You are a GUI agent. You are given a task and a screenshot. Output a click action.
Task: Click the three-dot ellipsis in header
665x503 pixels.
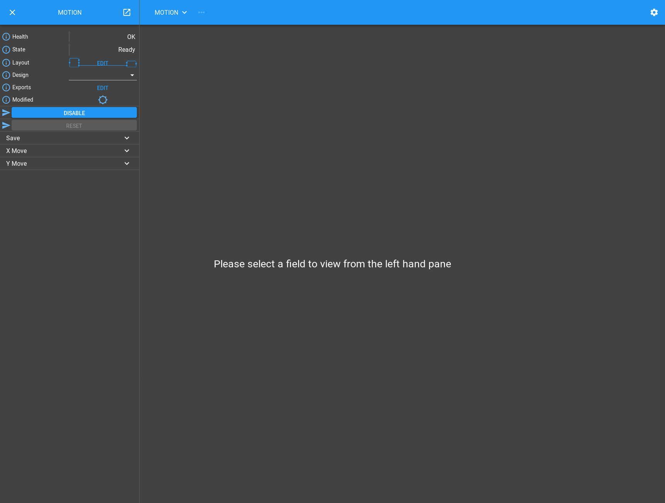[x=201, y=12]
